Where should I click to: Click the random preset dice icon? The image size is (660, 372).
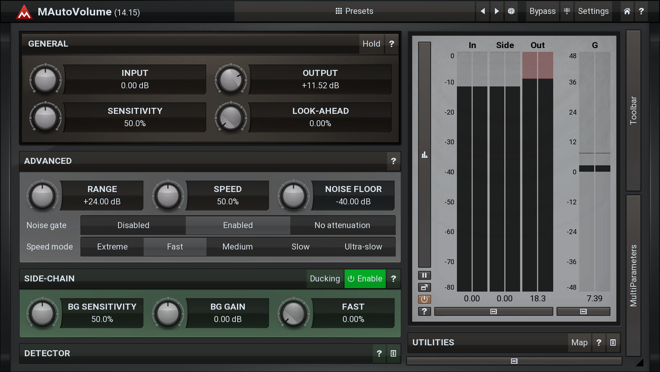pyautogui.click(x=511, y=11)
